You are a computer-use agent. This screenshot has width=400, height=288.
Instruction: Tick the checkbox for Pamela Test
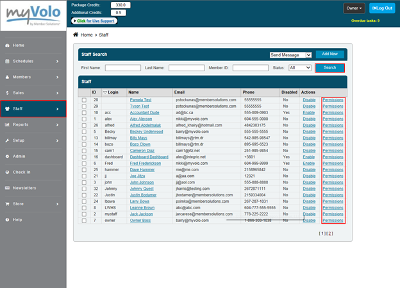click(x=83, y=100)
